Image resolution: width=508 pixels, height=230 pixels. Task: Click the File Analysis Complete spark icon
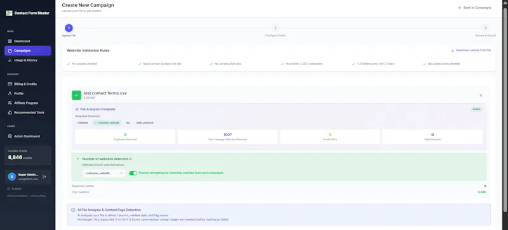point(77,110)
